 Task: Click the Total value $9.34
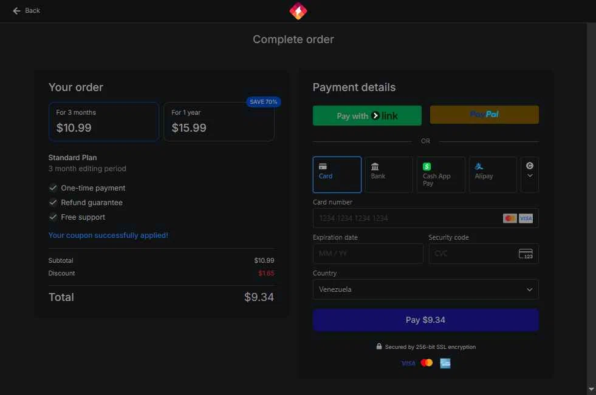[x=259, y=297]
